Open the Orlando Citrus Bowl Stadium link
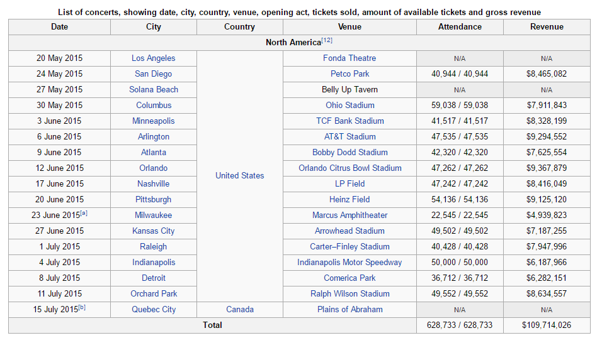This screenshot has width=602, height=338. pyautogui.click(x=349, y=168)
